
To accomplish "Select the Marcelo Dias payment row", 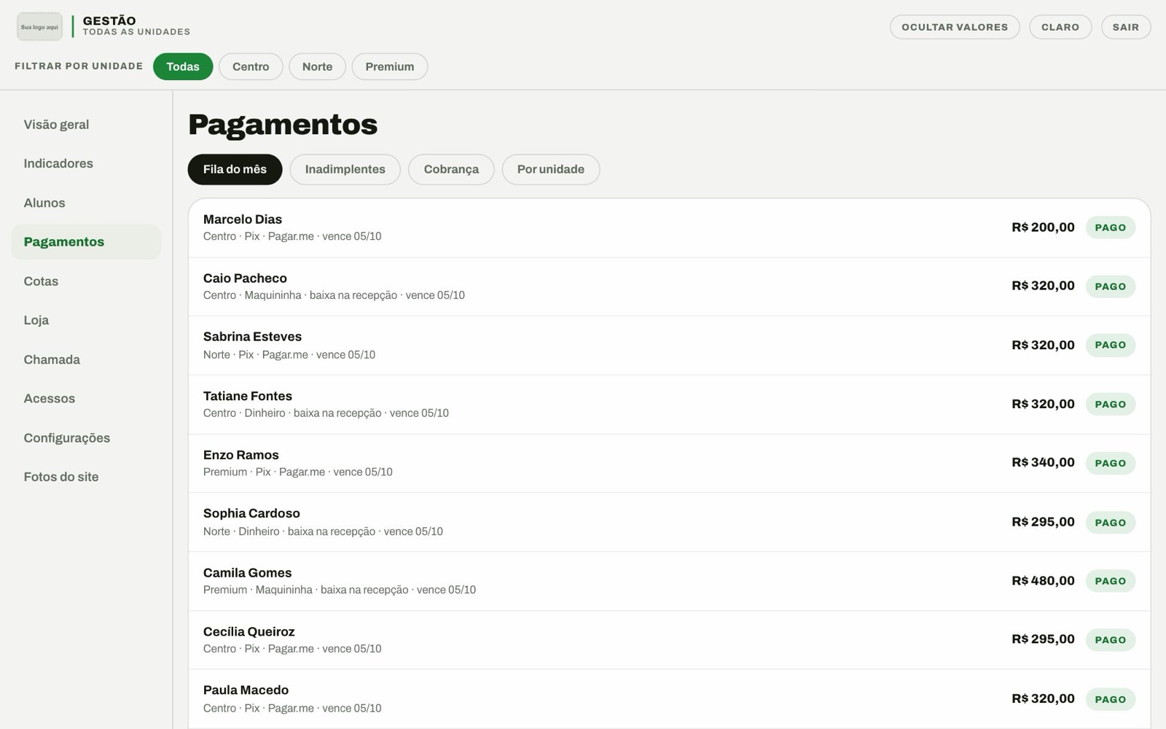I will coord(669,227).
